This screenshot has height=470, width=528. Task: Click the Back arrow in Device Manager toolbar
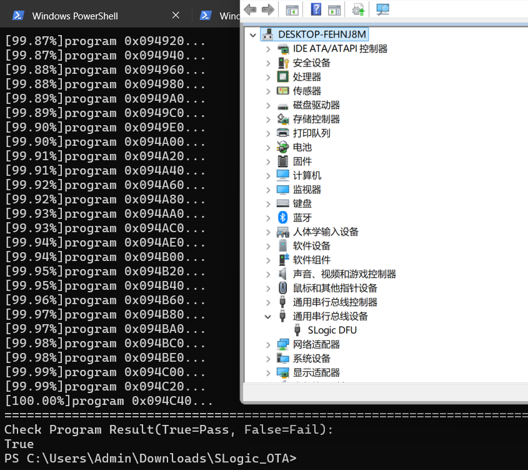[x=251, y=9]
